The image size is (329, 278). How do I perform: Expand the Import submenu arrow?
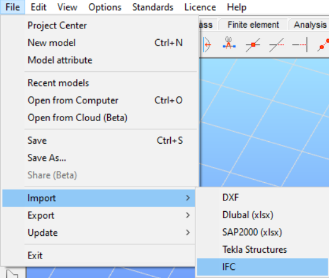pyautogui.click(x=188, y=198)
